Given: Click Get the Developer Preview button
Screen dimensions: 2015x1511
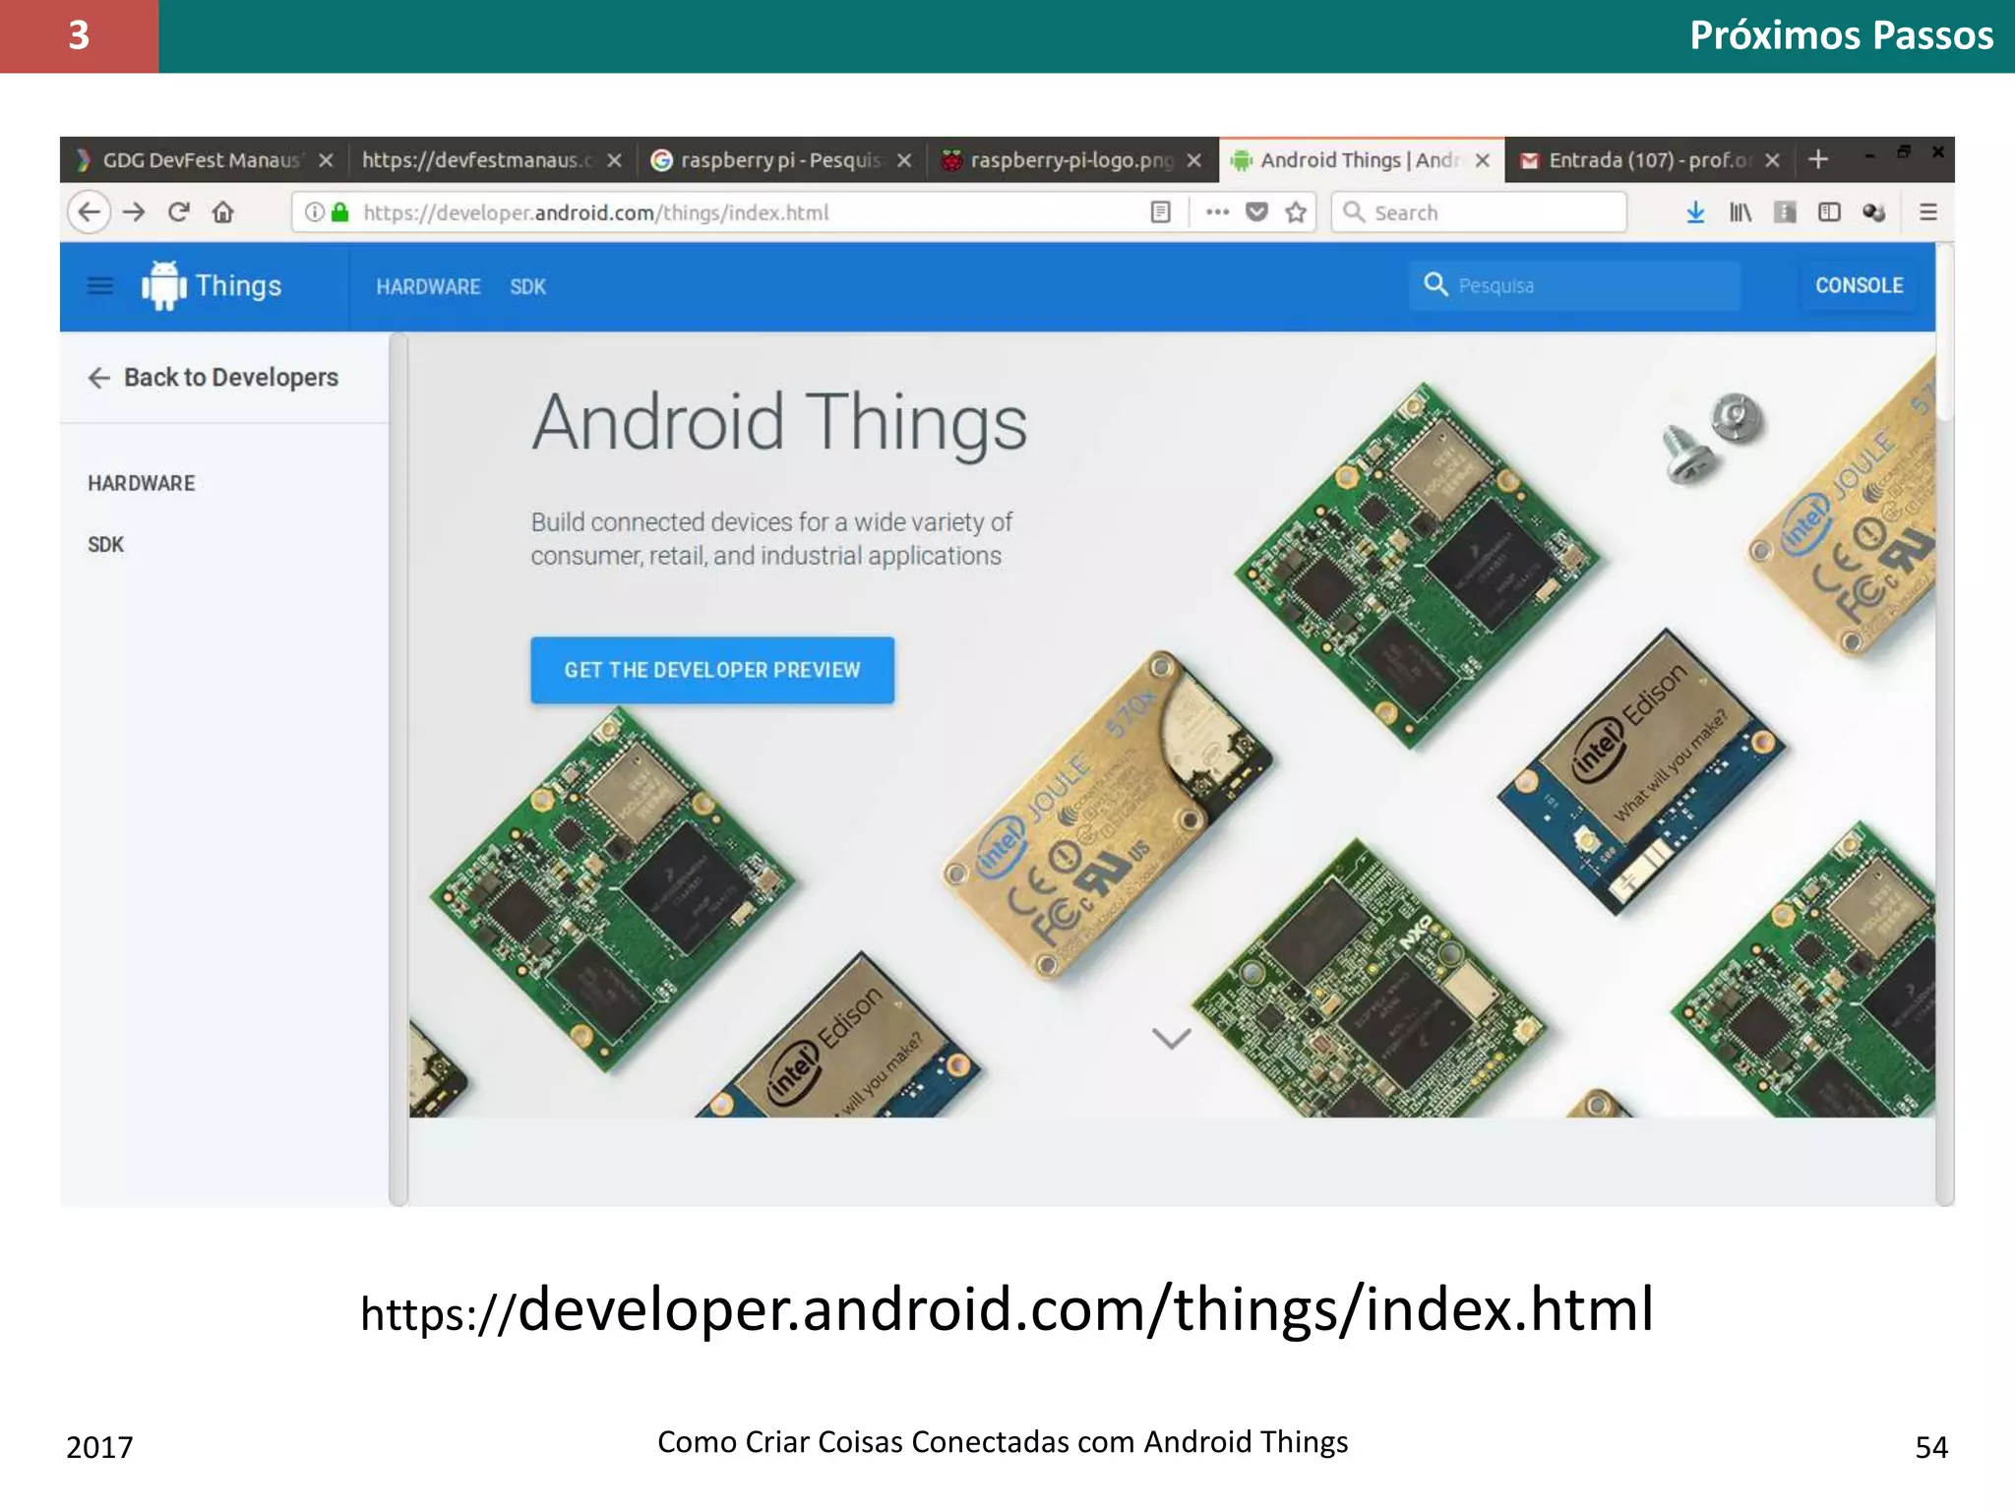Looking at the screenshot, I should pyautogui.click(x=712, y=670).
